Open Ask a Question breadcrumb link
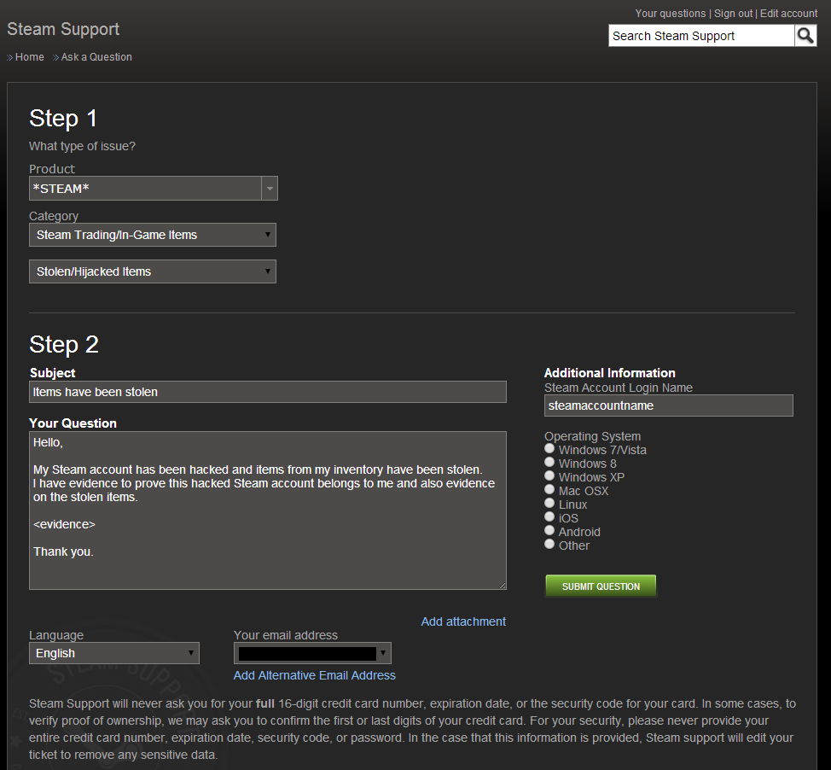The width and height of the screenshot is (831, 770). (96, 56)
